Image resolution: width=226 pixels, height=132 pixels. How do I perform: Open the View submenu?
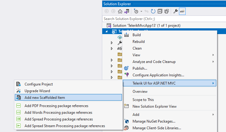pos(170,55)
